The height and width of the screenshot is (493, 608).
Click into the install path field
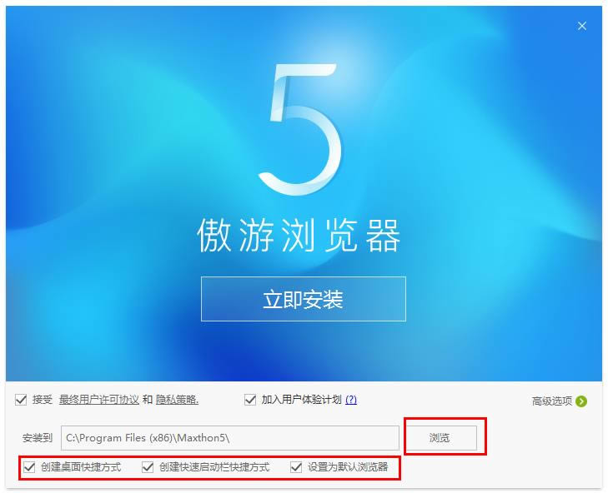click(230, 438)
